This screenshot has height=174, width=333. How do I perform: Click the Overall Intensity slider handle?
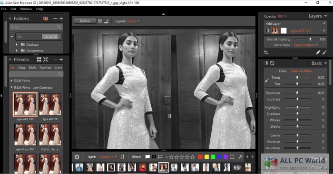coord(310,39)
